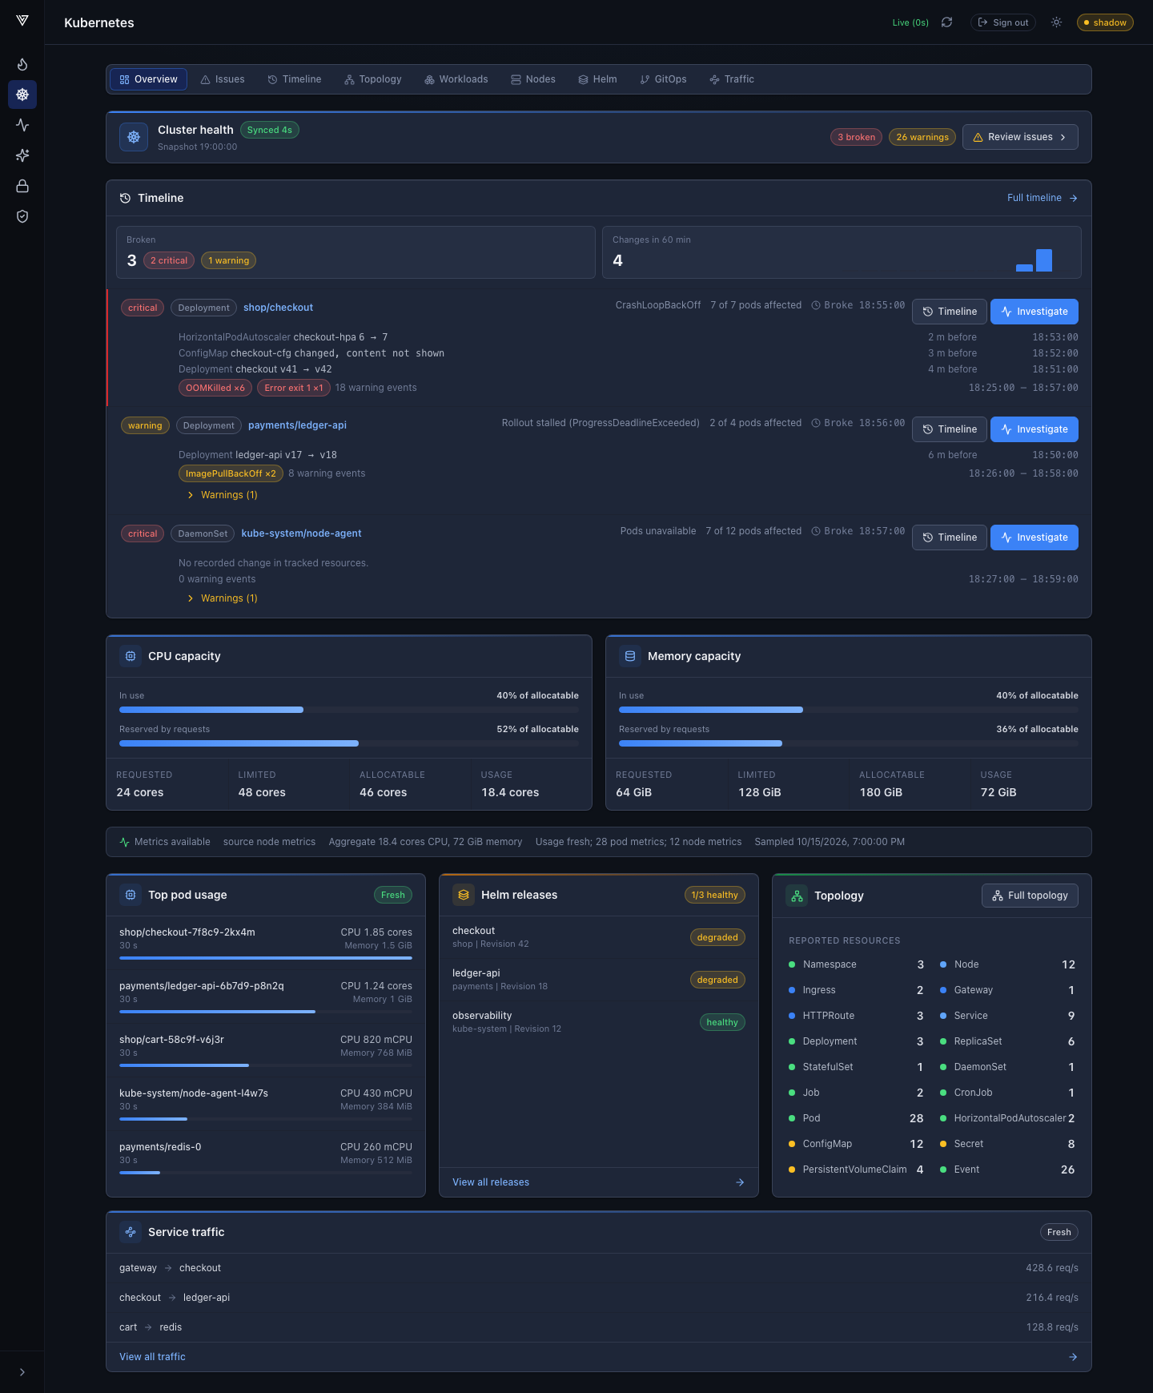The image size is (1153, 1393).
Task: Click the logo icon at top left
Action: click(22, 21)
